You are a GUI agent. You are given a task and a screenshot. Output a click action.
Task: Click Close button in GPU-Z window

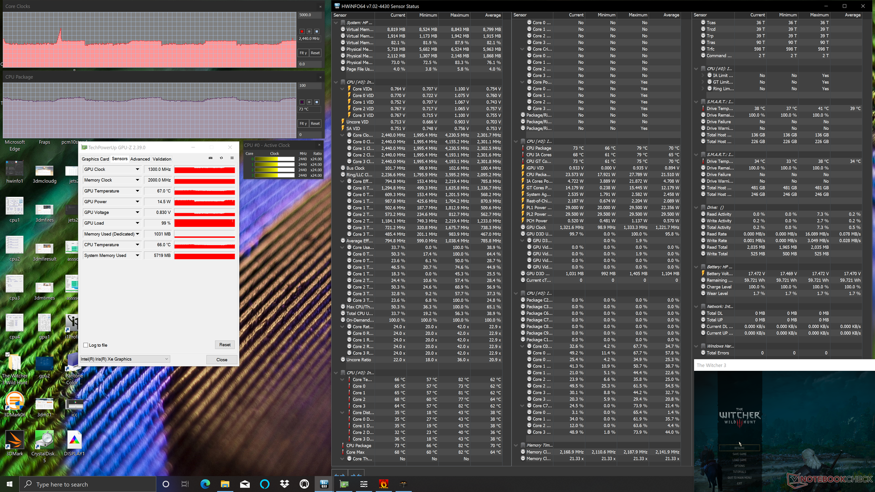221,360
